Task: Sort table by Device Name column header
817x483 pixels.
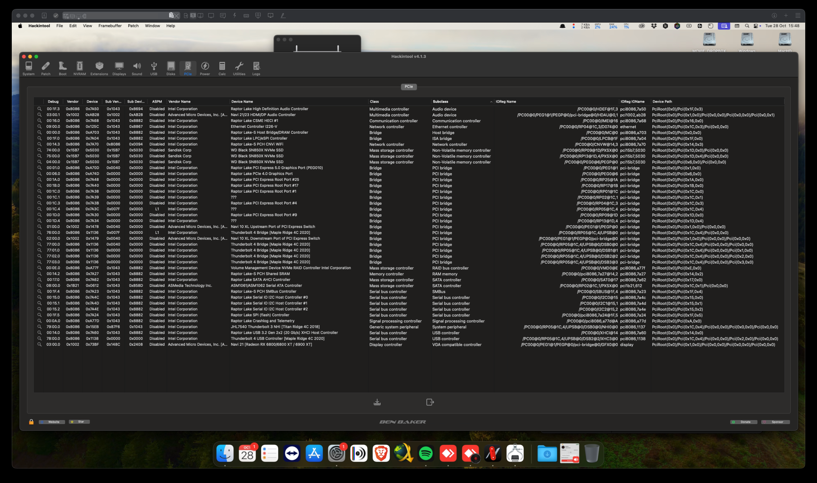Action: point(242,102)
